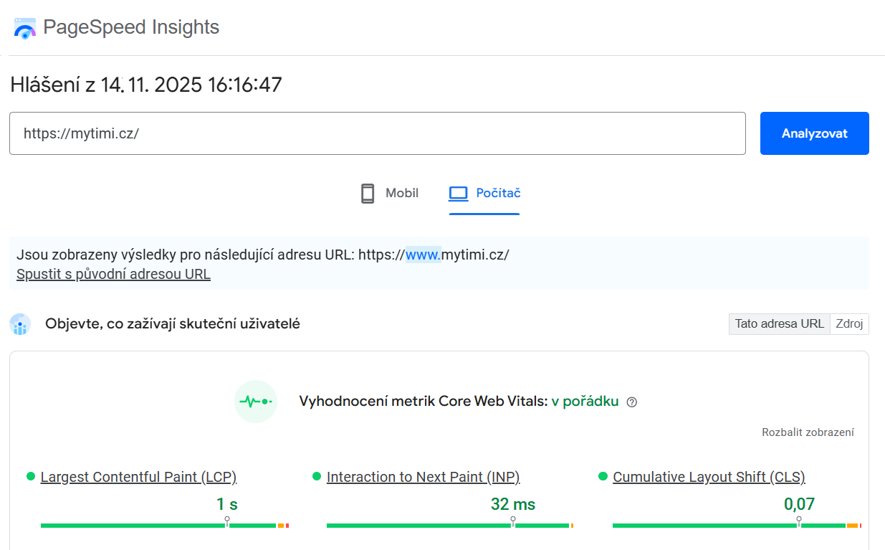Image resolution: width=885 pixels, height=550 pixels.
Task: Expand the view via Rozbalit zobrazení
Action: (808, 432)
